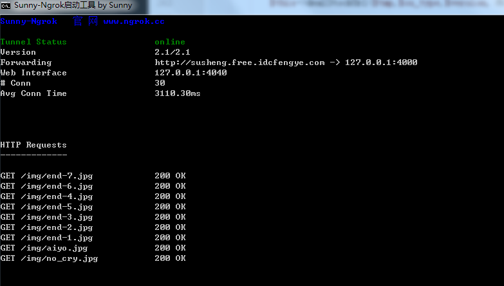Click the blue 官 网 label

tap(85, 21)
